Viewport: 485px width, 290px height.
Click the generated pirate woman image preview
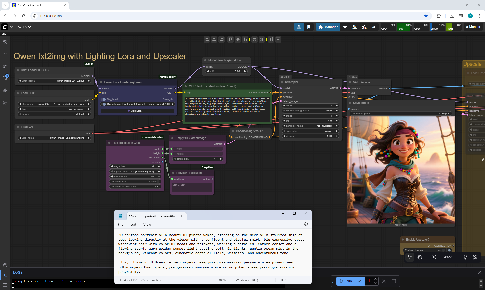point(401,170)
